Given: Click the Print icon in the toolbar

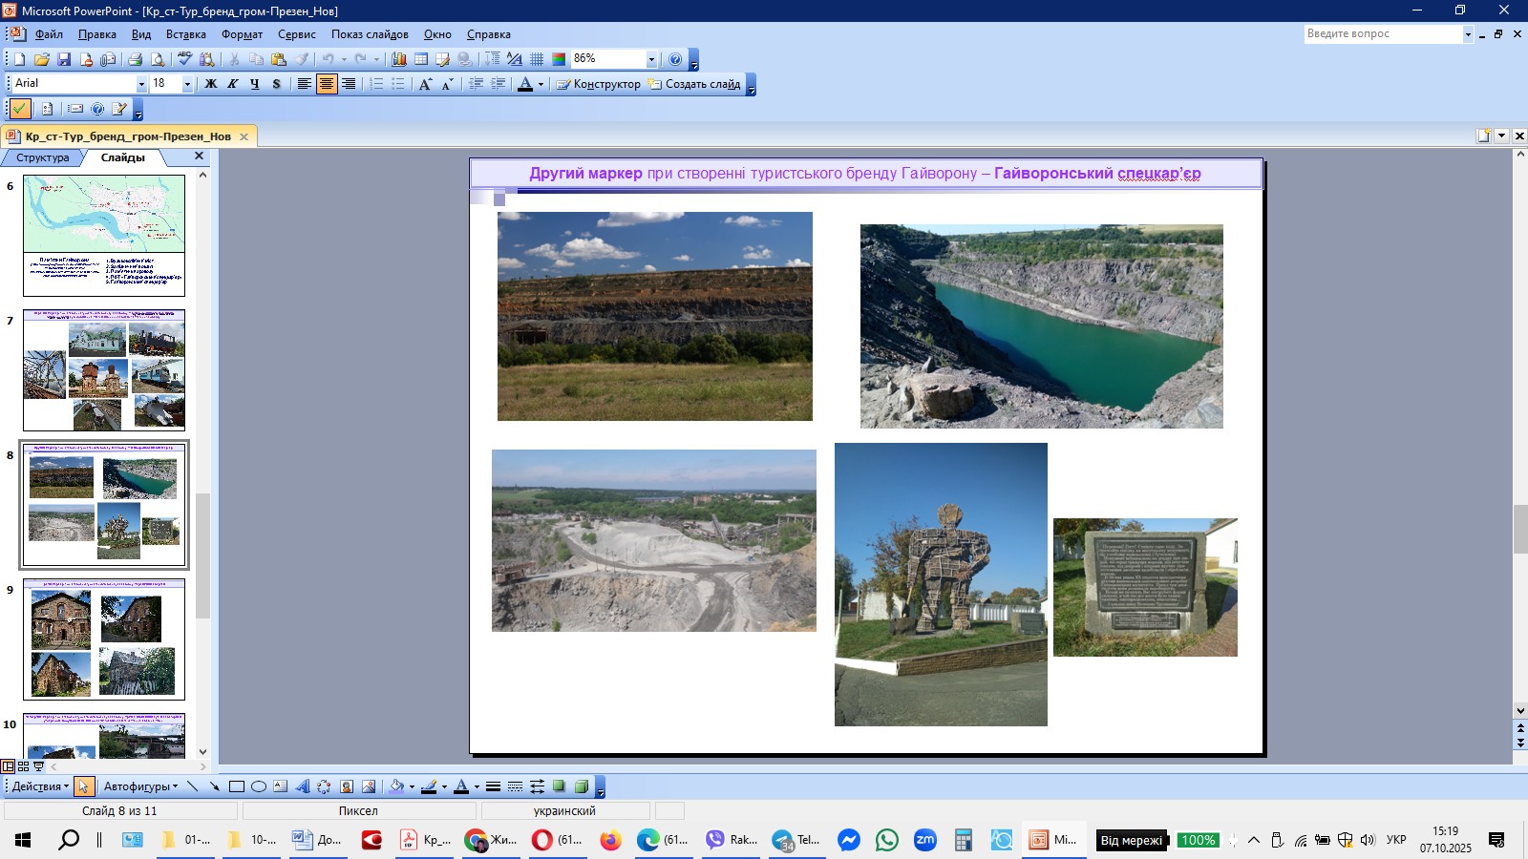Looking at the screenshot, I should 136,59.
